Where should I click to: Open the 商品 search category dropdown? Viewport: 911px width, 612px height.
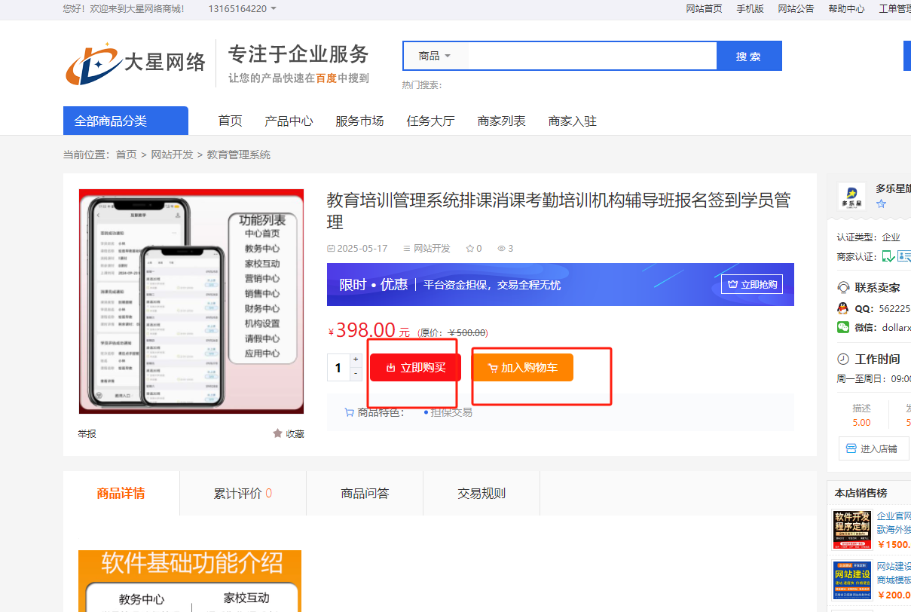[435, 56]
